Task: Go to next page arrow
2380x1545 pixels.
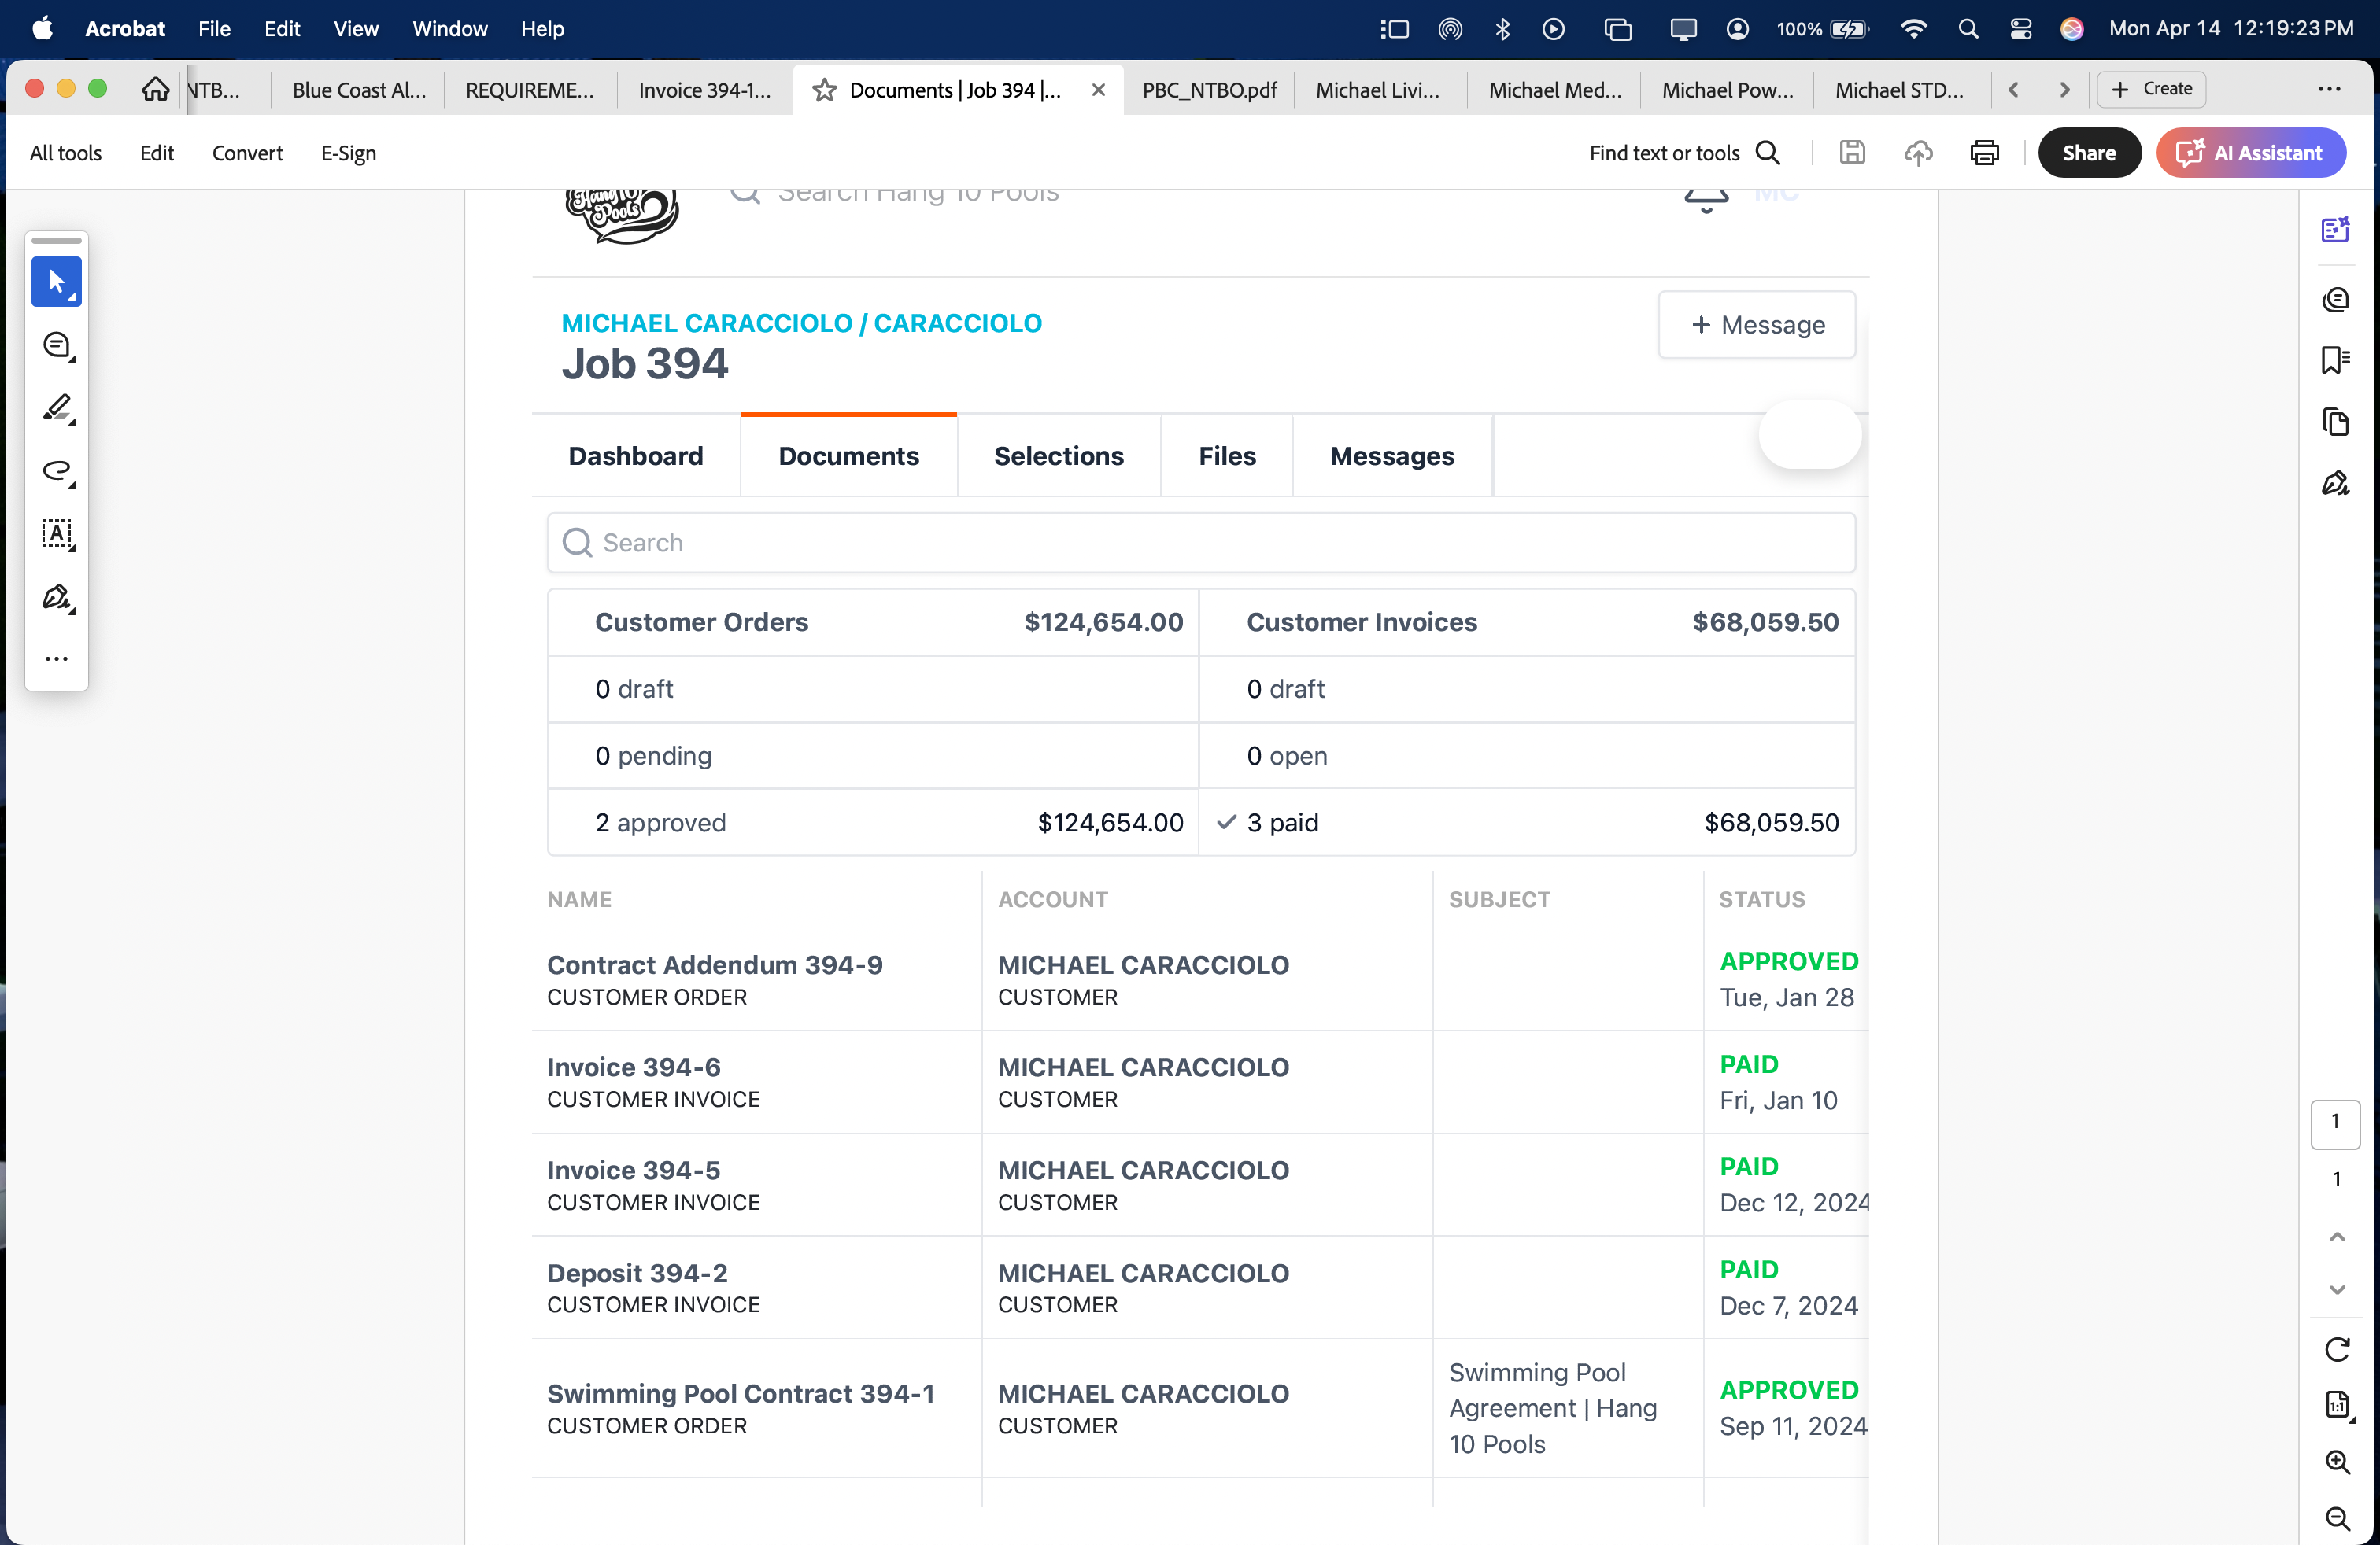Action: [x=2336, y=1289]
